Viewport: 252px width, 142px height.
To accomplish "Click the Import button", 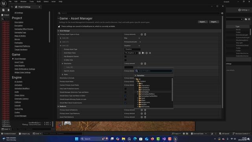I will click(x=214, y=22).
